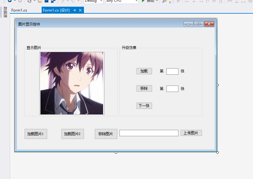
Task: Click the text box beside 移除 button
Action: click(172, 89)
